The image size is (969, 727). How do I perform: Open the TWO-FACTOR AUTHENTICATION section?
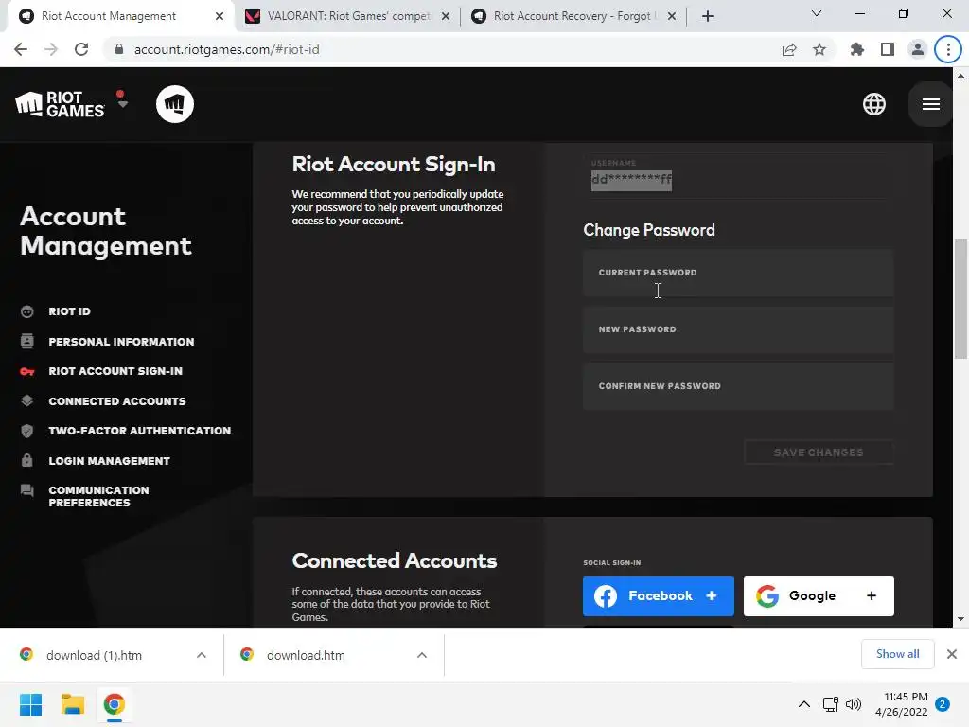(x=140, y=431)
